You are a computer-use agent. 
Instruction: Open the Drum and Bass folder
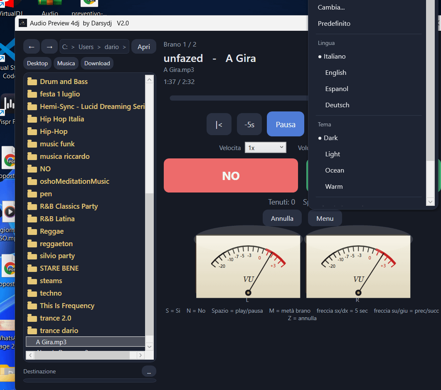64,81
